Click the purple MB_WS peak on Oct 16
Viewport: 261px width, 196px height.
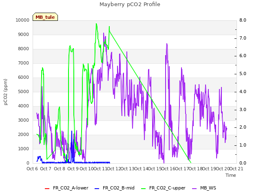[167, 44]
